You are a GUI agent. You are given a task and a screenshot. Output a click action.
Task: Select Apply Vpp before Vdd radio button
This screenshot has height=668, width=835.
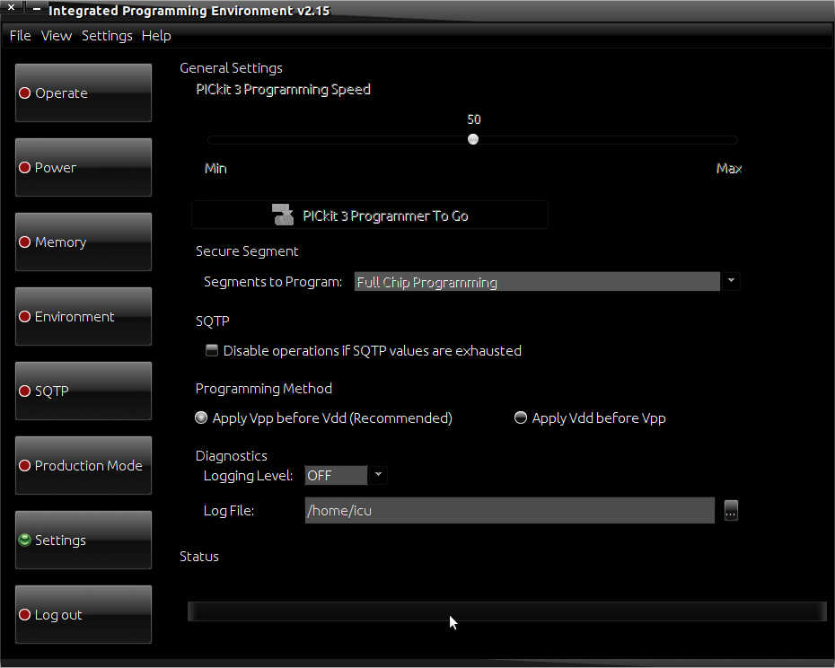[201, 417]
